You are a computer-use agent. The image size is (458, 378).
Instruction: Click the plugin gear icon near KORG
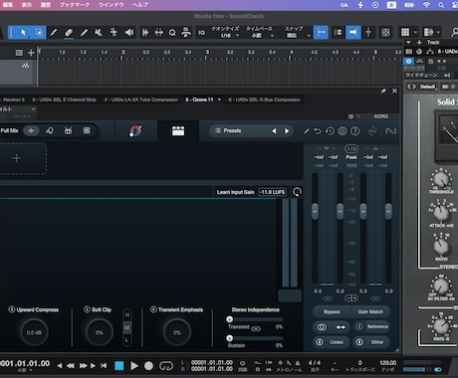click(x=351, y=116)
